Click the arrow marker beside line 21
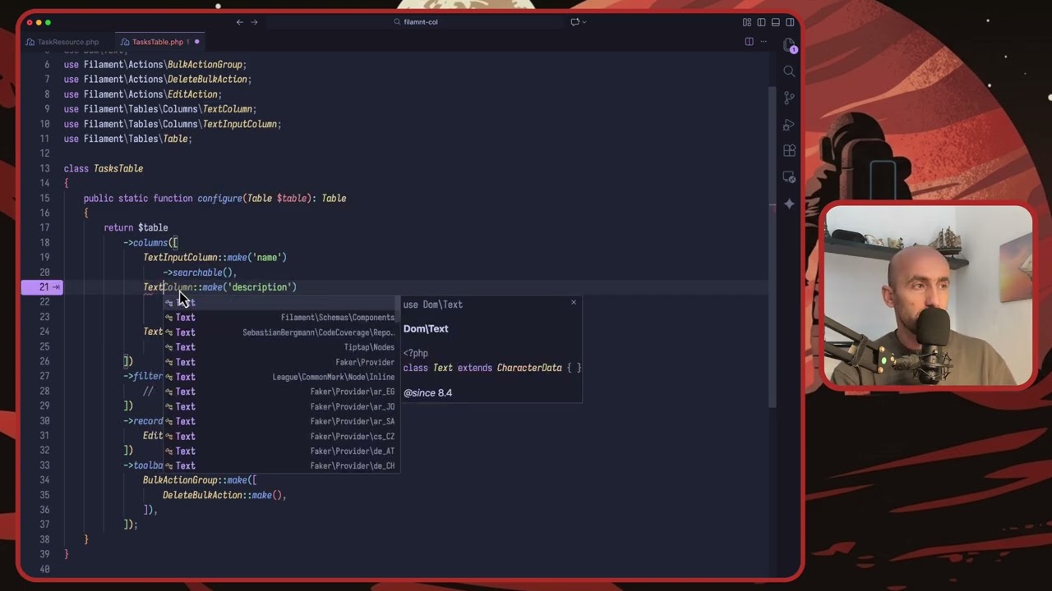The image size is (1052, 591). pos(56,287)
